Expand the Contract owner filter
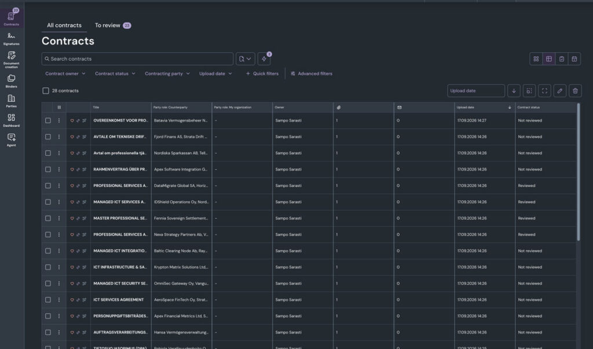The image size is (593, 349). [x=65, y=74]
